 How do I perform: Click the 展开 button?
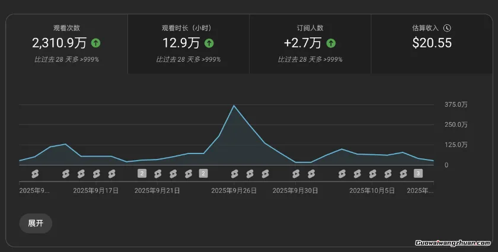coord(36,224)
